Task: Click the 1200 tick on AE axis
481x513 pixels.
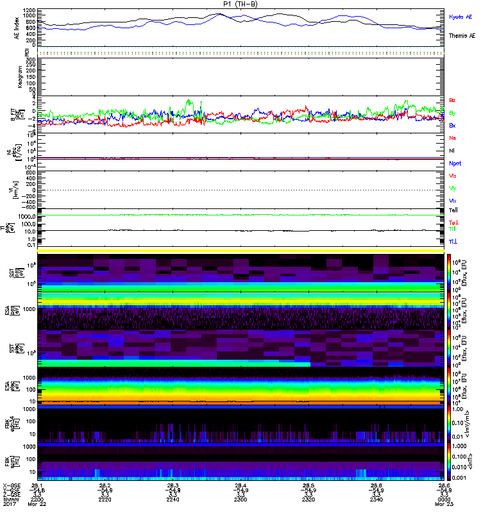Action: [x=30, y=10]
